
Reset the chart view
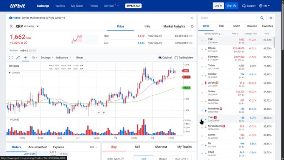pos(80,58)
